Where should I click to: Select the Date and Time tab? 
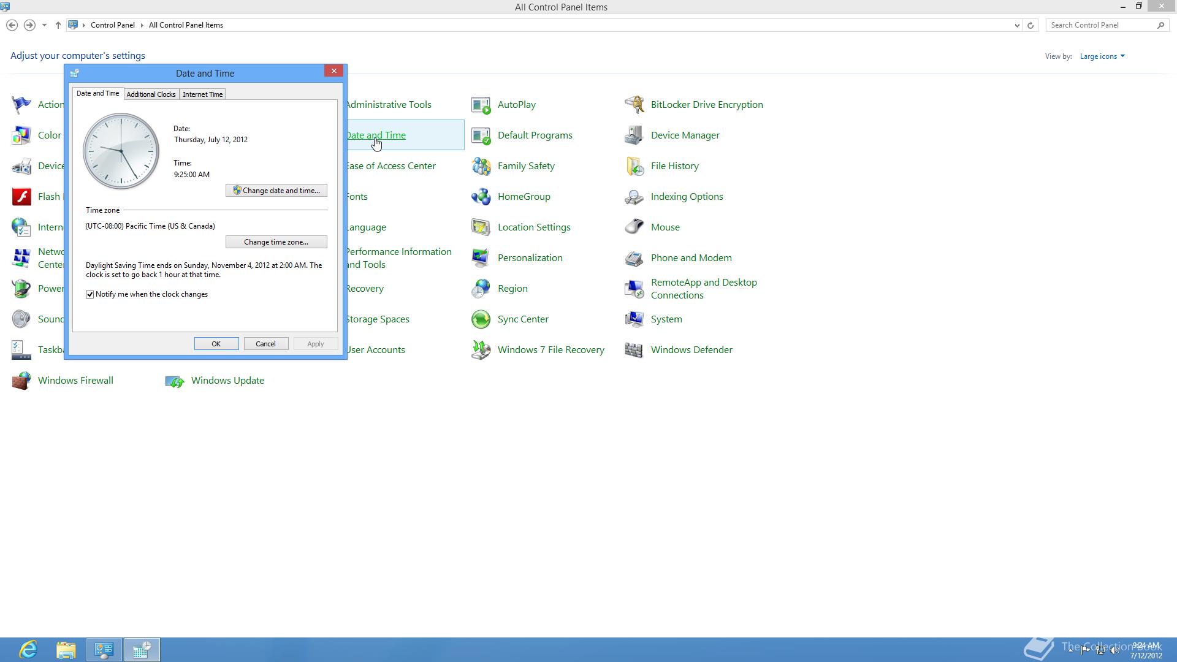[97, 93]
